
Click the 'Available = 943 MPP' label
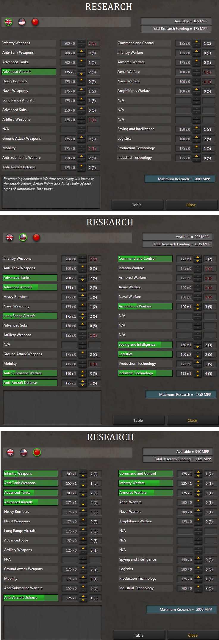coord(178,451)
